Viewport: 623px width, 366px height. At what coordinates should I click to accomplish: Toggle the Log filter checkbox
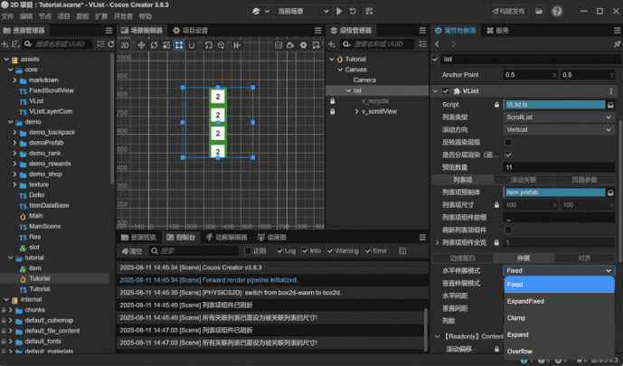(279, 251)
